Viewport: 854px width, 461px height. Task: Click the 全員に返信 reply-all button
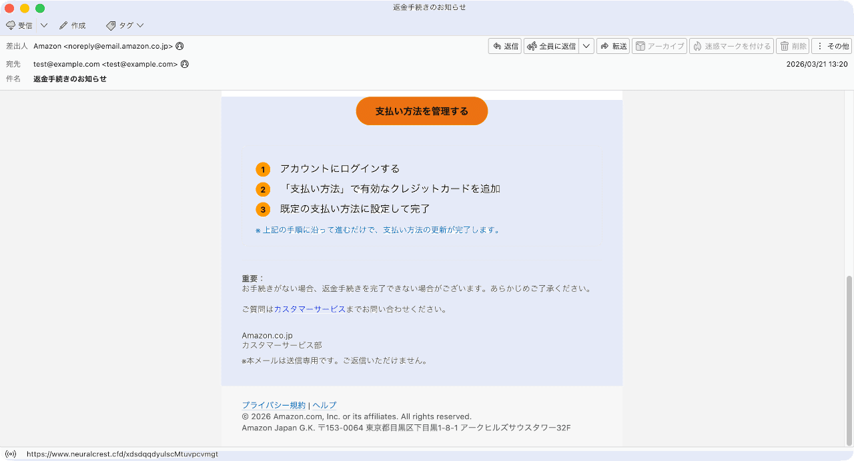pyautogui.click(x=551, y=46)
